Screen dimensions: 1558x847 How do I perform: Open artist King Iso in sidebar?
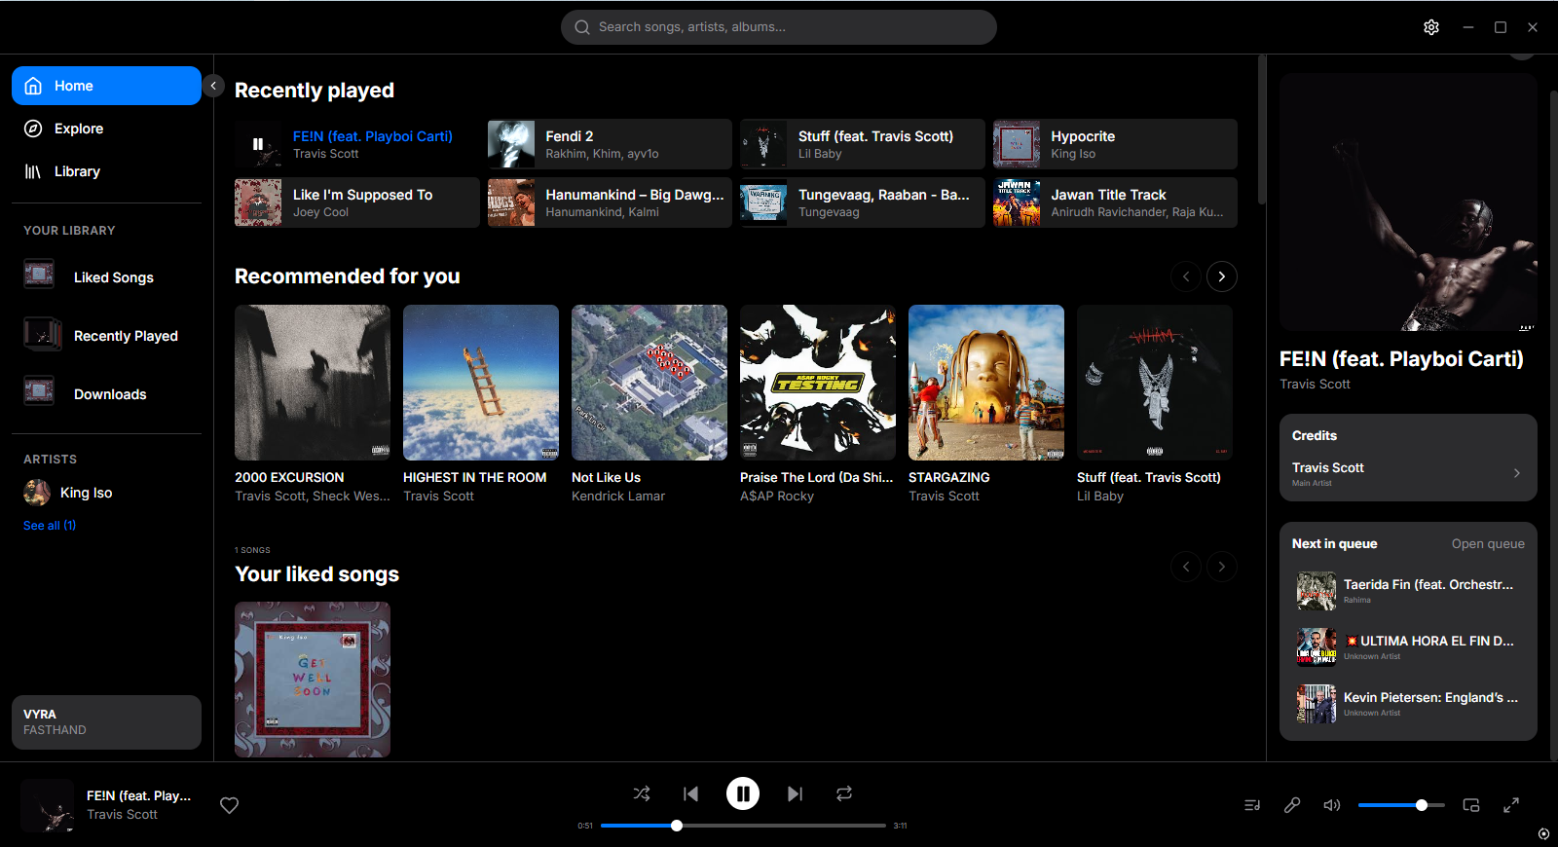[106, 493]
